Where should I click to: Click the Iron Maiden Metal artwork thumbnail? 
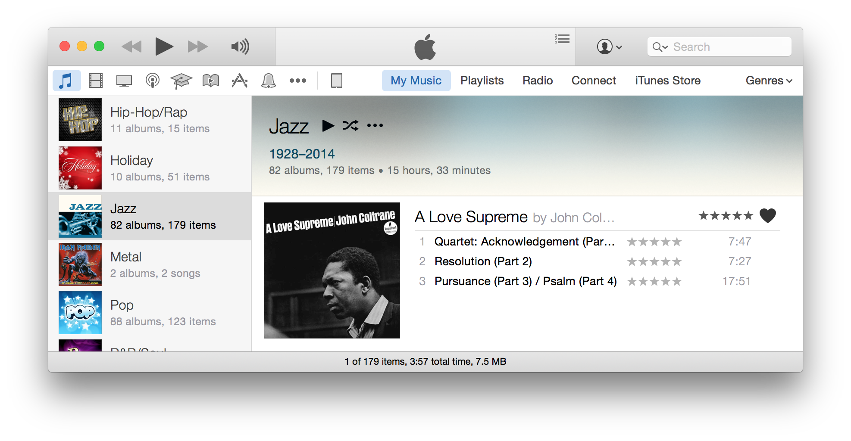(80, 264)
